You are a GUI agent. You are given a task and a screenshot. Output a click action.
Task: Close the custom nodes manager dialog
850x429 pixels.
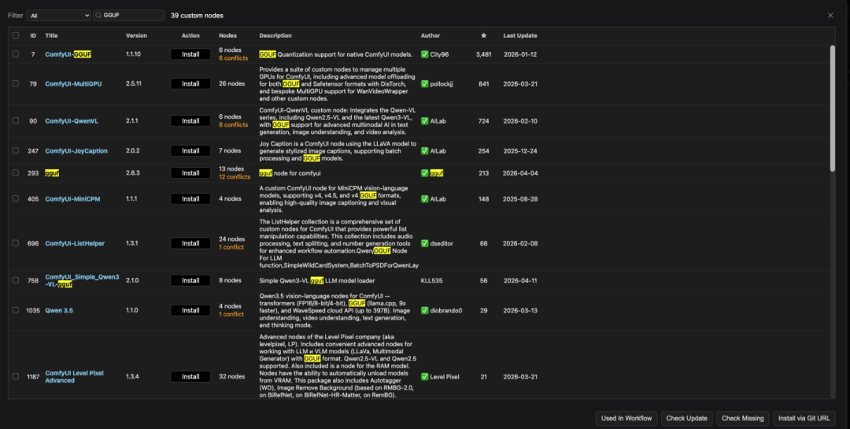[830, 15]
